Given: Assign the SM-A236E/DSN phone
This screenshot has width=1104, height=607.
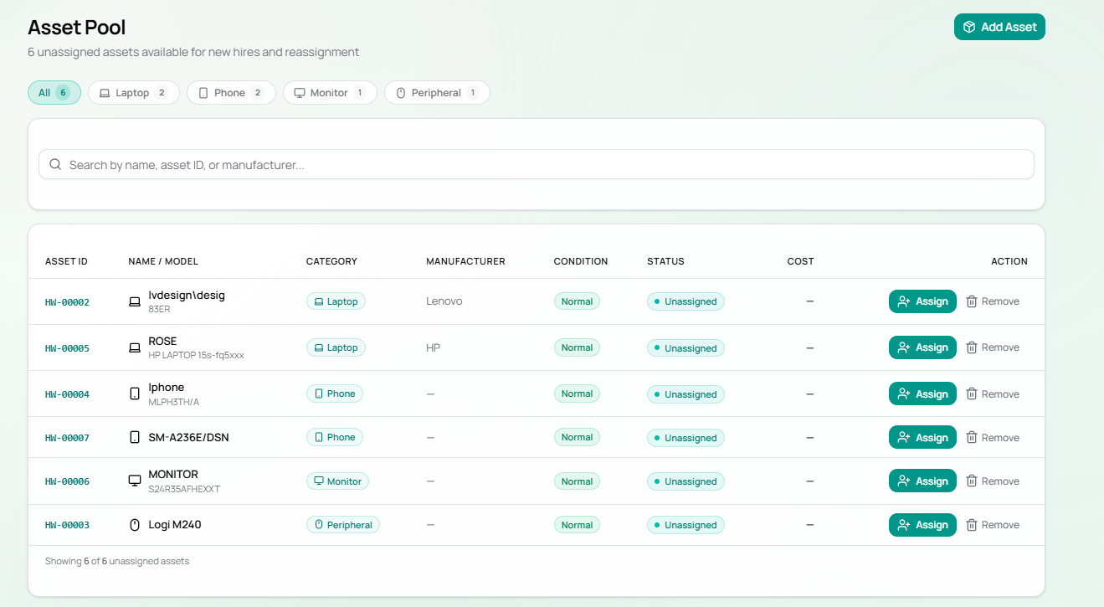Looking at the screenshot, I should [x=922, y=438].
